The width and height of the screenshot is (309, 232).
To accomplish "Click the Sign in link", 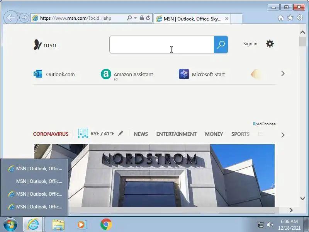I will tap(250, 44).
